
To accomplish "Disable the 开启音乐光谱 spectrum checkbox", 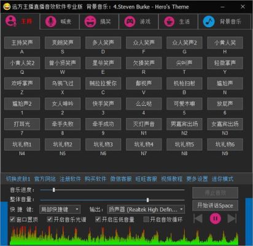I will click(x=50, y=220).
